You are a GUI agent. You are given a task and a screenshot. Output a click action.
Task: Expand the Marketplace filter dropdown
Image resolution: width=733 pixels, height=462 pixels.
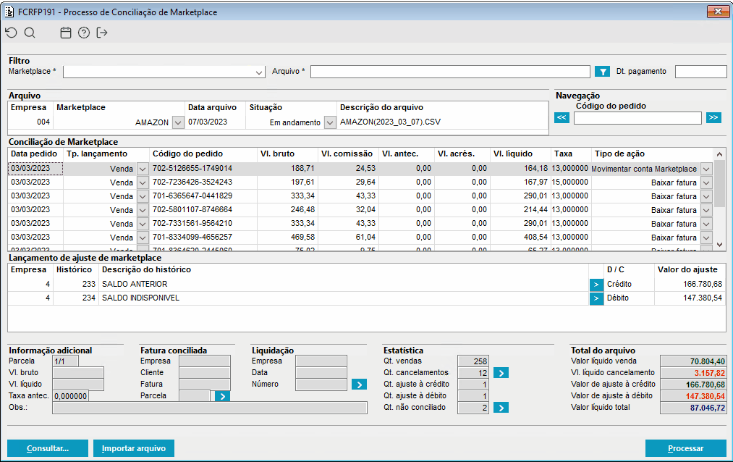coord(260,72)
